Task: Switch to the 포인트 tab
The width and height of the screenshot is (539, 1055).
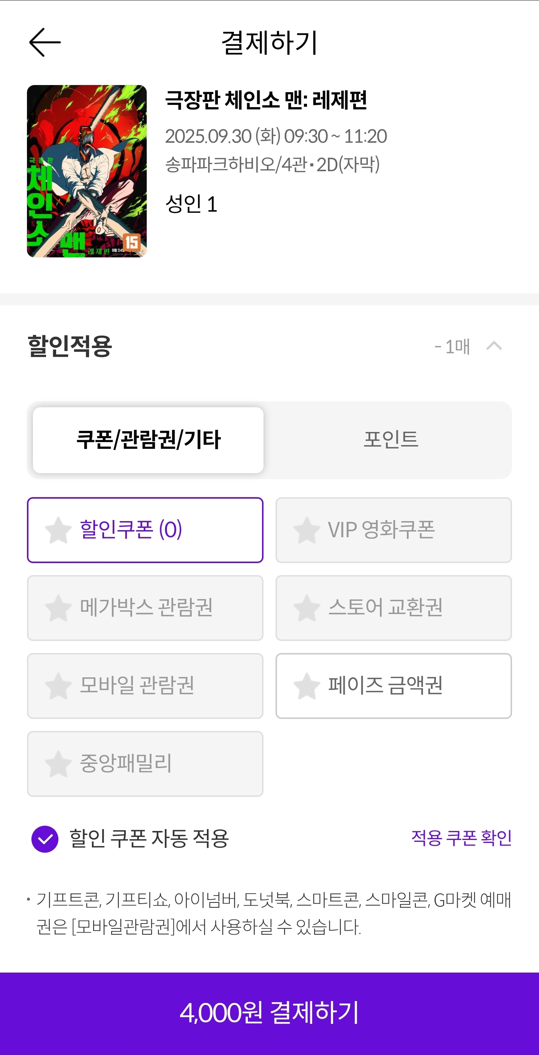Action: coord(391,440)
